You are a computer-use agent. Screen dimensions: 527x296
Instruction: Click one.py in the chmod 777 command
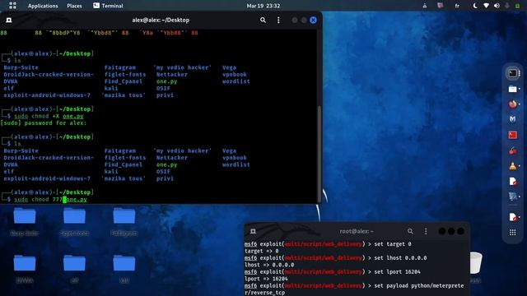click(77, 199)
